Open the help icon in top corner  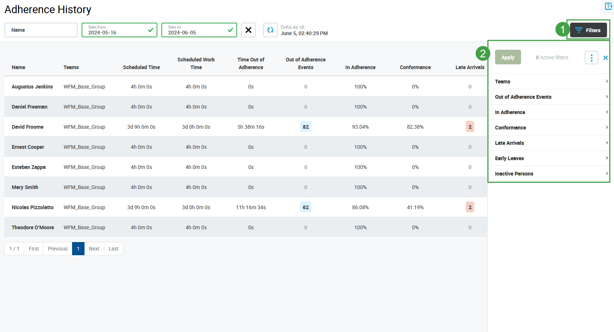(x=608, y=7)
